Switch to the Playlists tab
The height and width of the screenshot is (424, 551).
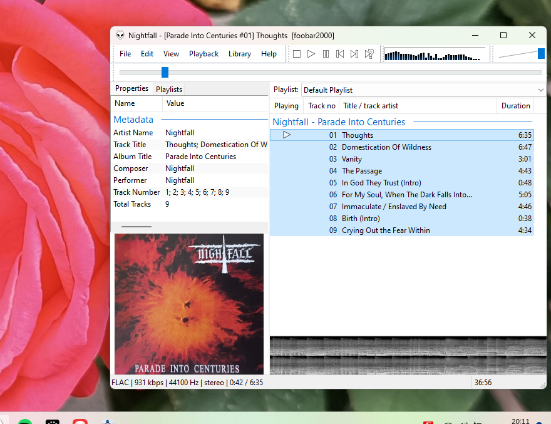[169, 90]
